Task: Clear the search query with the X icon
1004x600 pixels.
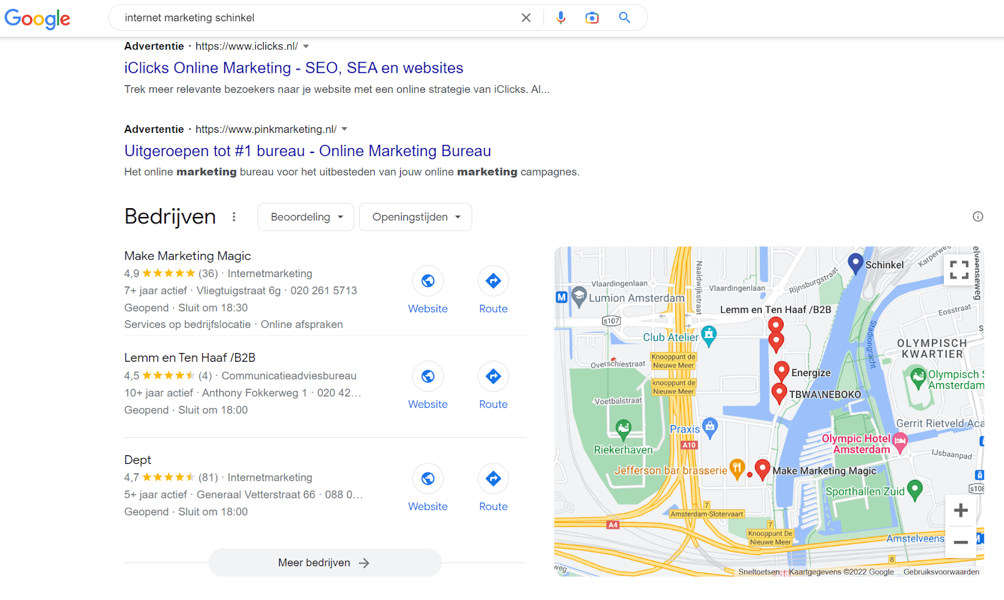Action: coord(526,18)
